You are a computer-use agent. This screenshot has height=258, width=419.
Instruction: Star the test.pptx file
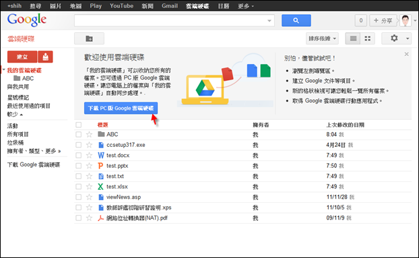point(89,166)
